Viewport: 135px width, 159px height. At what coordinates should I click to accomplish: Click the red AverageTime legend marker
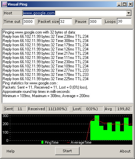coord(68,142)
